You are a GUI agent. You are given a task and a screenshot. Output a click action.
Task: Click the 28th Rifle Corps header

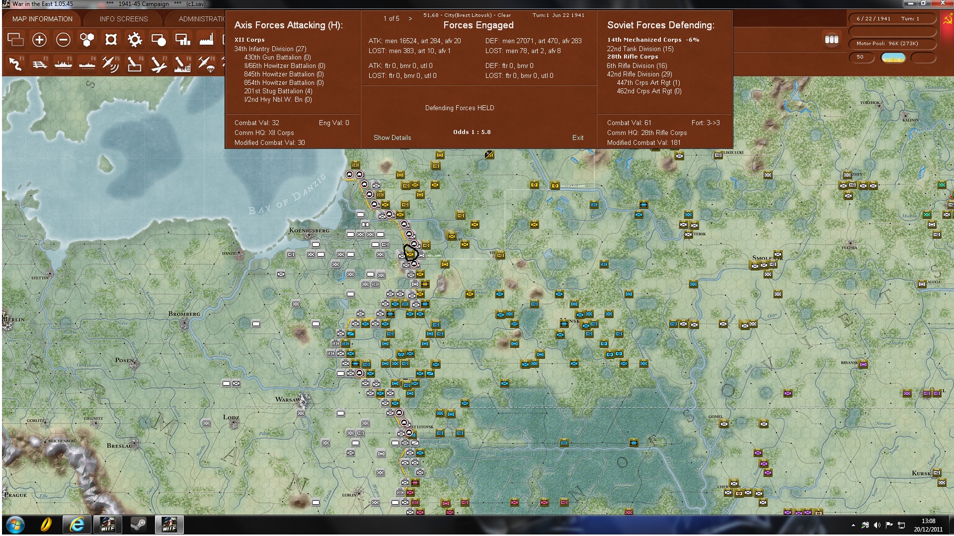pos(633,57)
